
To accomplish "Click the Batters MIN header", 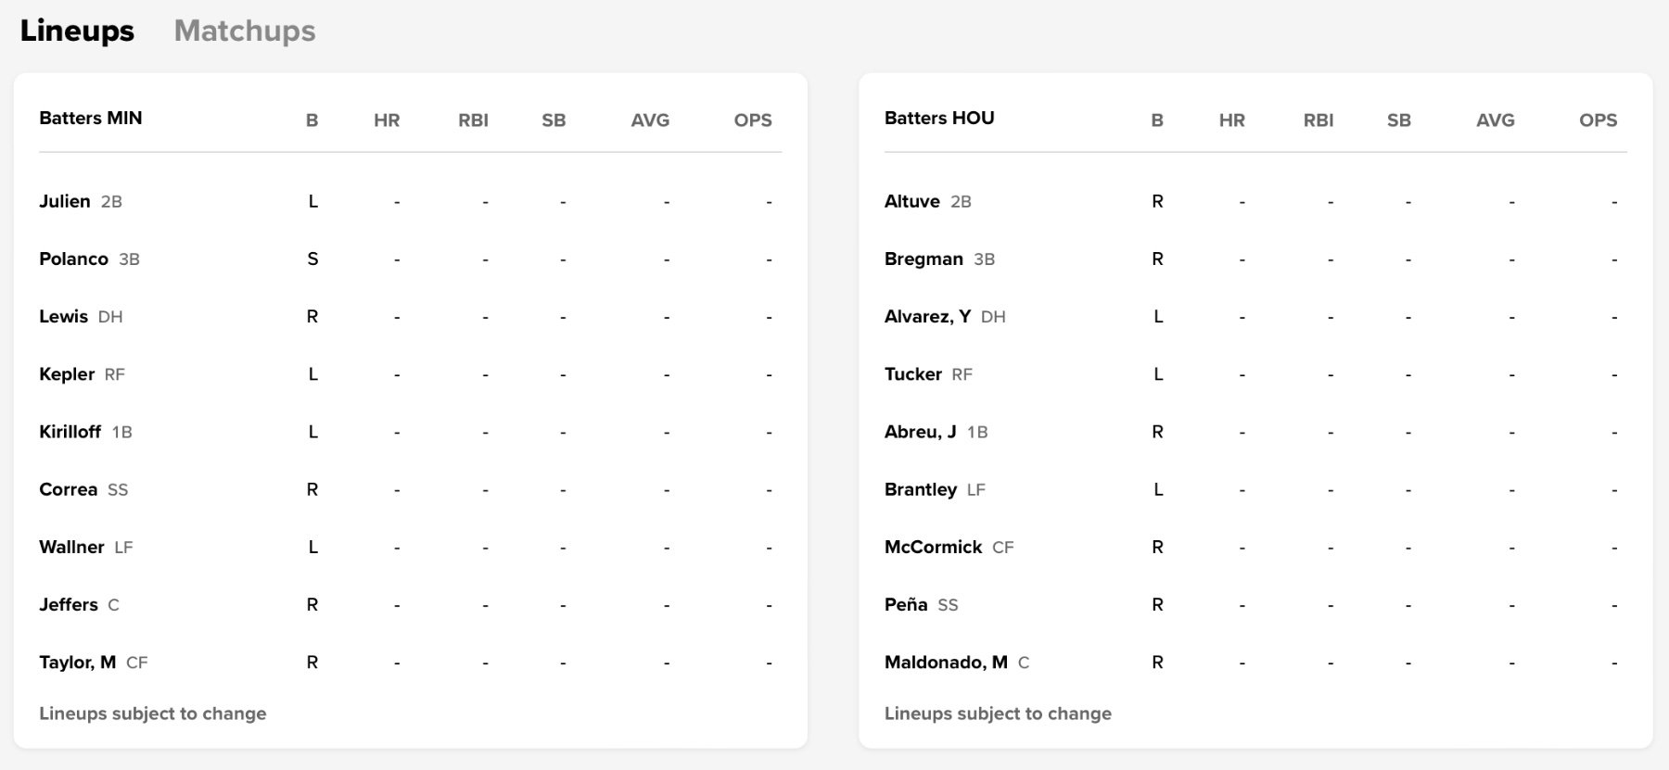I will (x=91, y=119).
